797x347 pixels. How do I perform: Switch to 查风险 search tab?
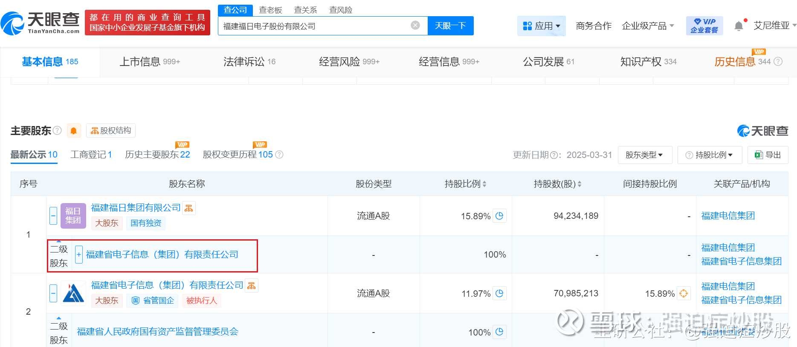341,10
